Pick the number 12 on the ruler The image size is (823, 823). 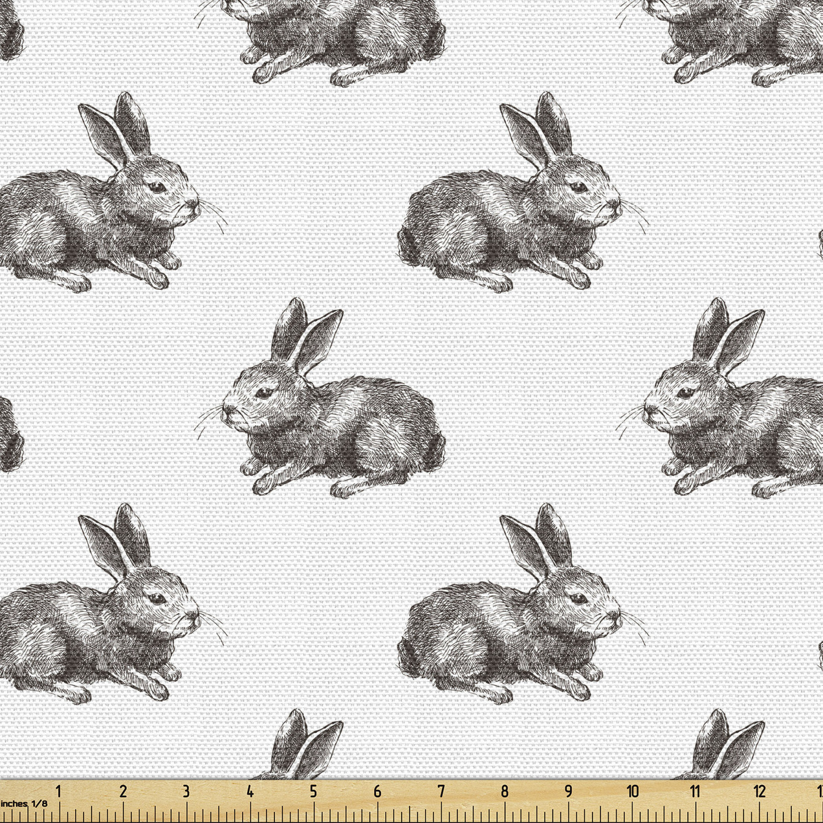pos(759,791)
